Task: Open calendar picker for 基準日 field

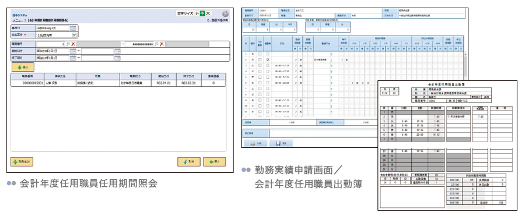Action: coord(73,28)
